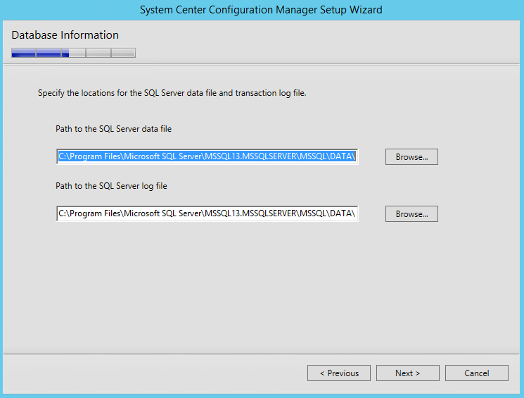Return to the previous wizard page

pos(339,373)
